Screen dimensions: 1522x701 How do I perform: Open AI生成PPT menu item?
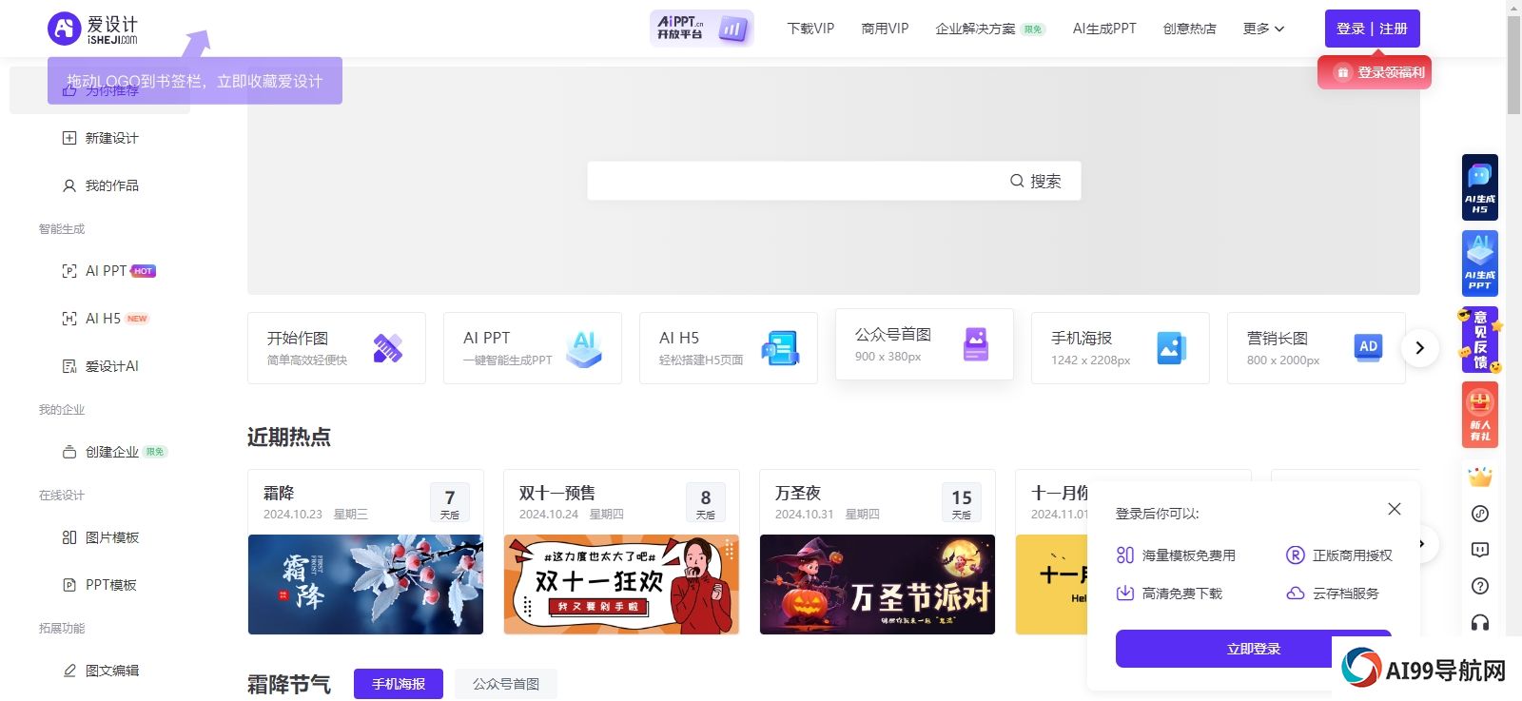click(1104, 29)
